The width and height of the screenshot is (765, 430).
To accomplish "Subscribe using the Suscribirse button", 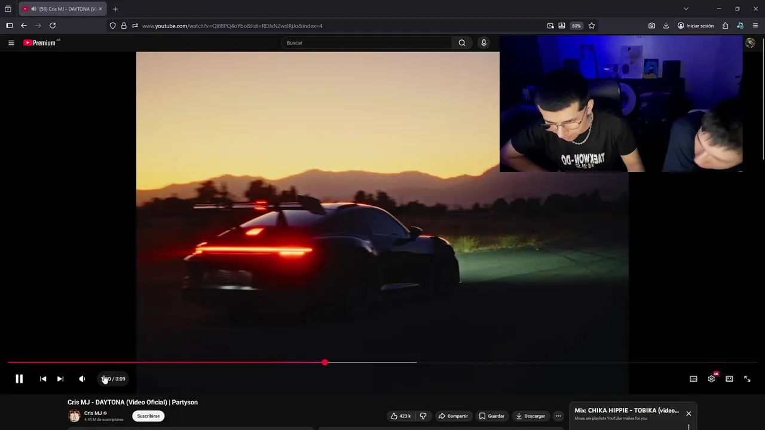I will 148,416.
